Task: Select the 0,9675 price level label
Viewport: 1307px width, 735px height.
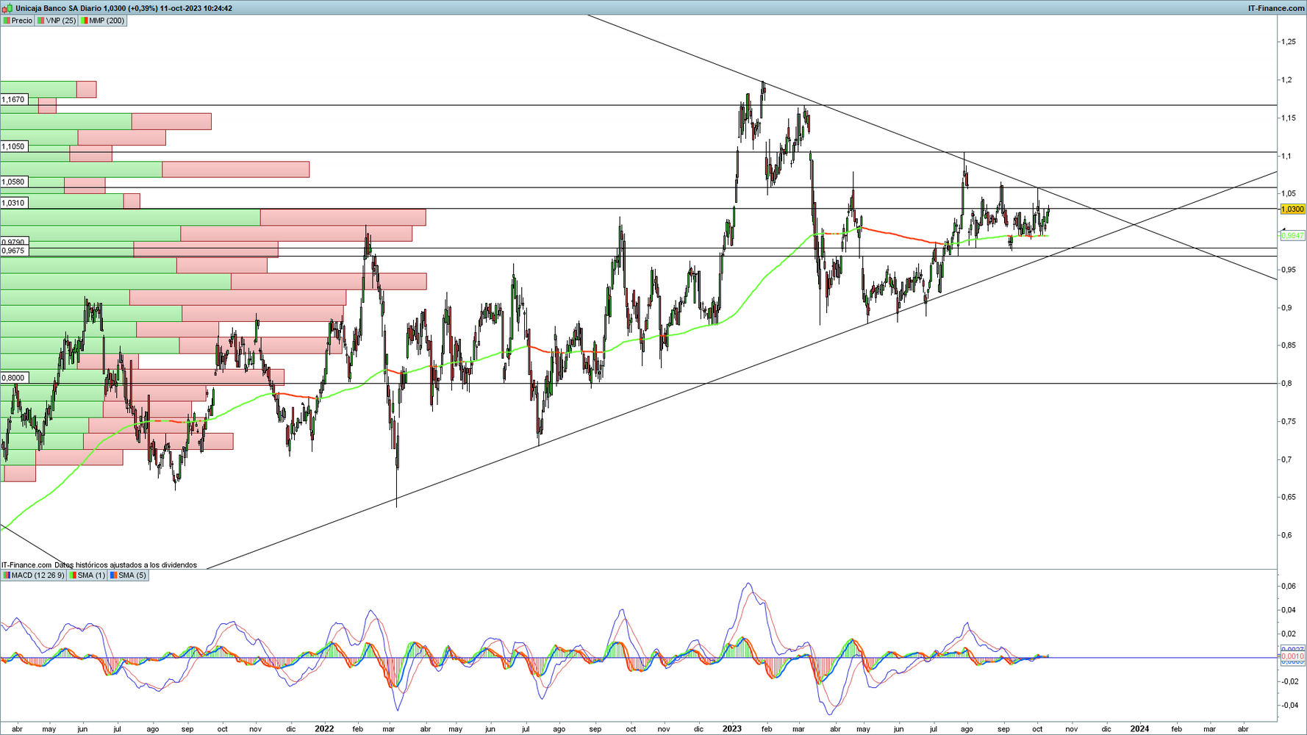Action: [x=13, y=251]
